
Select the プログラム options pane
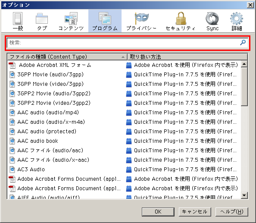tap(105, 21)
